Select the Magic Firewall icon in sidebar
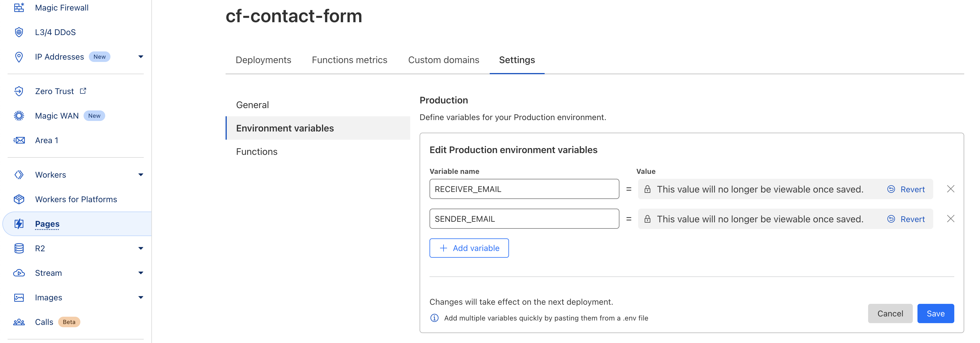This screenshot has width=980, height=343. tap(19, 7)
